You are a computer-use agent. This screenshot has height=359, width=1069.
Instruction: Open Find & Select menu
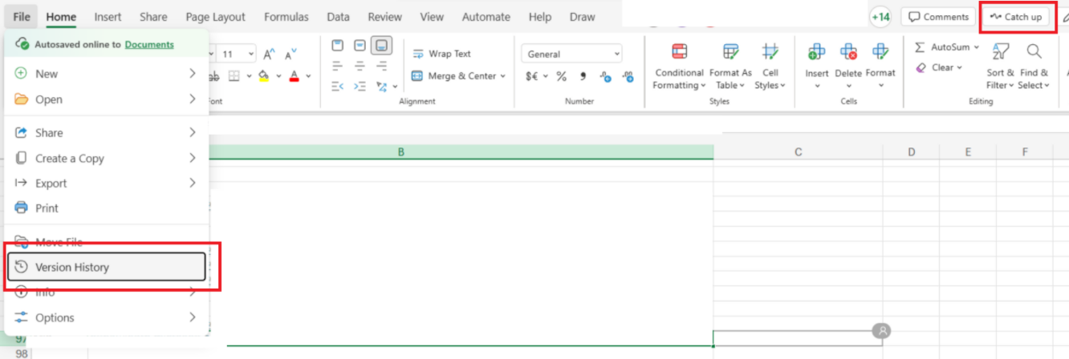coord(1034,66)
